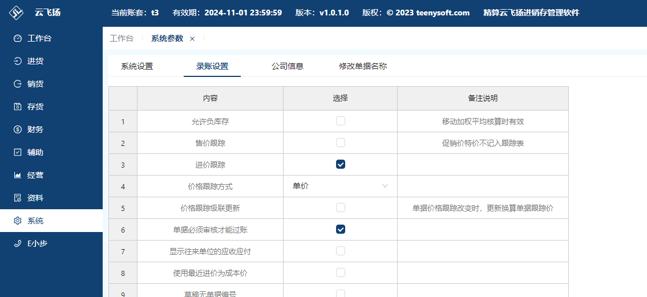The width and height of the screenshot is (647, 297).
Task: Open the 进货 menu in sidebar
Action: click(51, 62)
